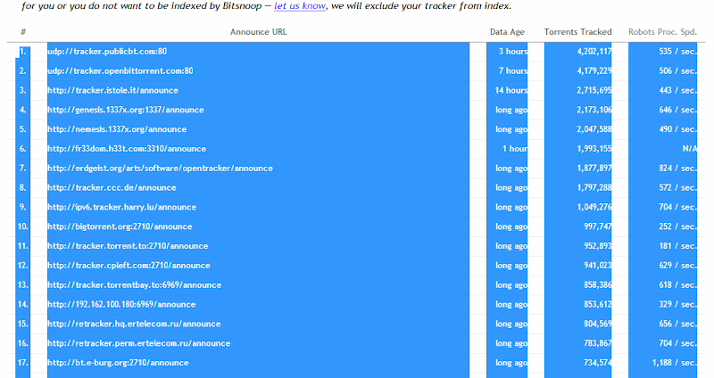Click the '656 / sec.' speed value
The height and width of the screenshot is (378, 714).
click(677, 324)
